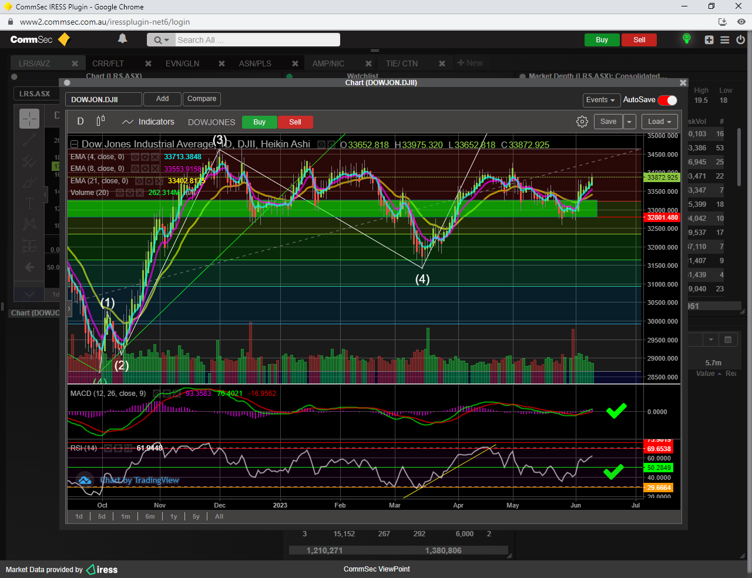
Task: Set chart range to 6m
Action: (150, 516)
